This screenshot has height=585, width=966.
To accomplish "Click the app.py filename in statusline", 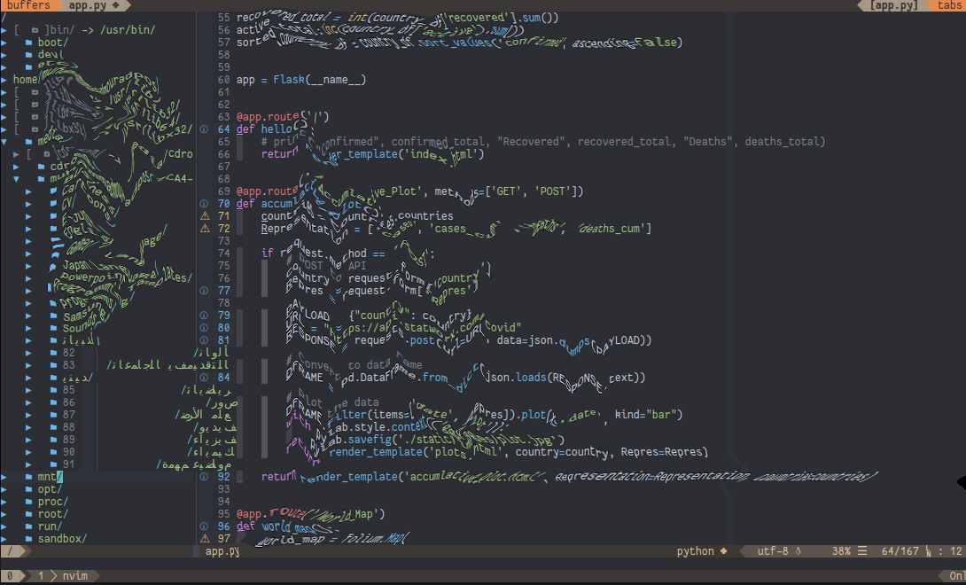I will pyautogui.click(x=222, y=551).
